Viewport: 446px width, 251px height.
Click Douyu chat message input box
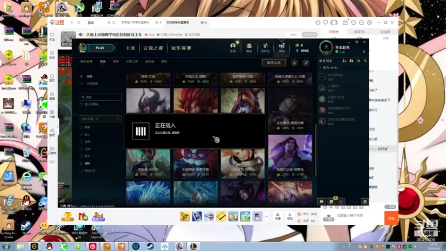click(x=359, y=216)
